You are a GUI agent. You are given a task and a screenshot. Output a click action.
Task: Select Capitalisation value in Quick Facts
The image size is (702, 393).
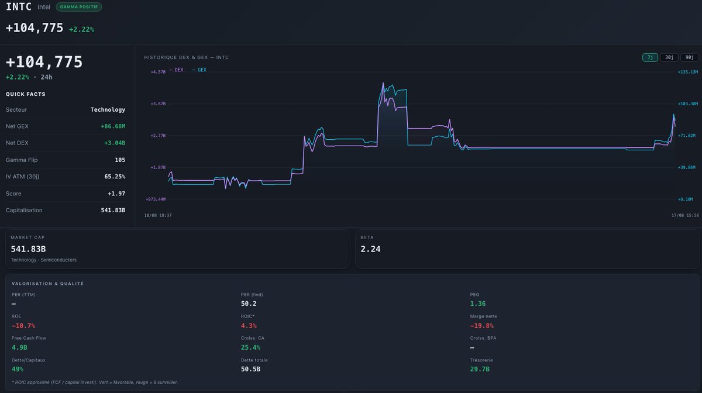[113, 210]
